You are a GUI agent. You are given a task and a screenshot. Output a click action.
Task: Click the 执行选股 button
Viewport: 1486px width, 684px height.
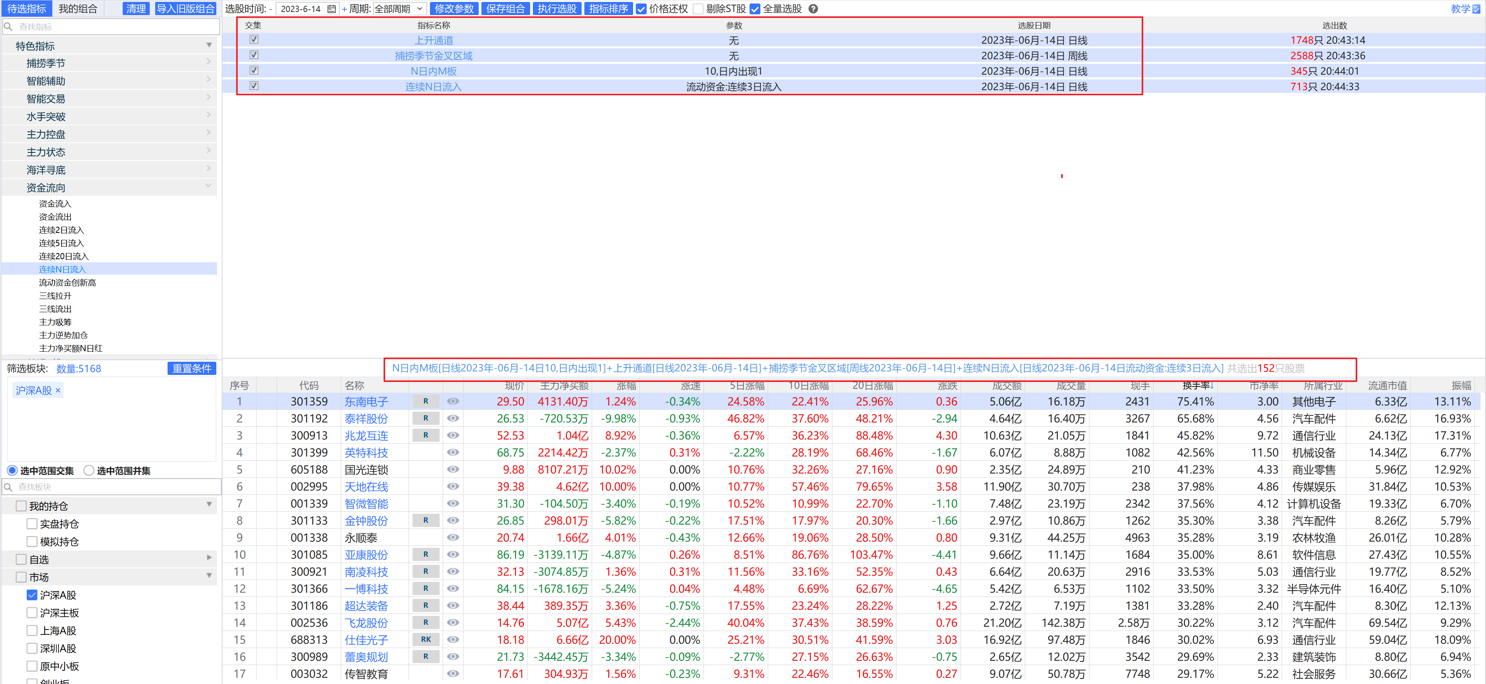coord(557,9)
